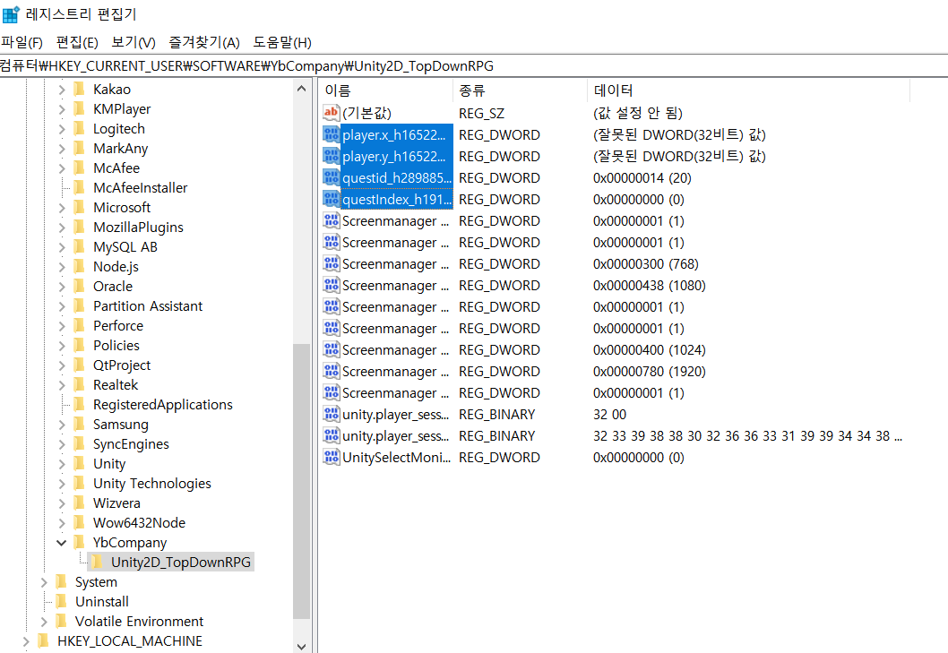The width and height of the screenshot is (948, 653).
Task: Open the 파일(F) menu
Action: [x=22, y=42]
